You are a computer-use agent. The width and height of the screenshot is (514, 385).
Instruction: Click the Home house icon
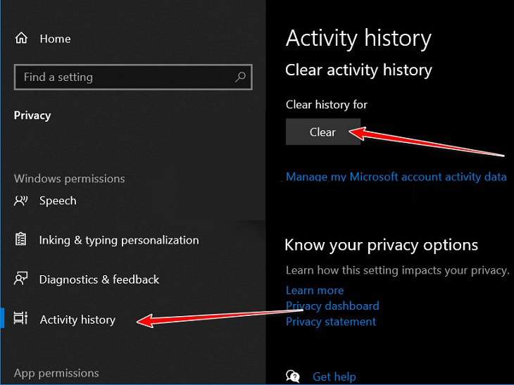point(21,39)
